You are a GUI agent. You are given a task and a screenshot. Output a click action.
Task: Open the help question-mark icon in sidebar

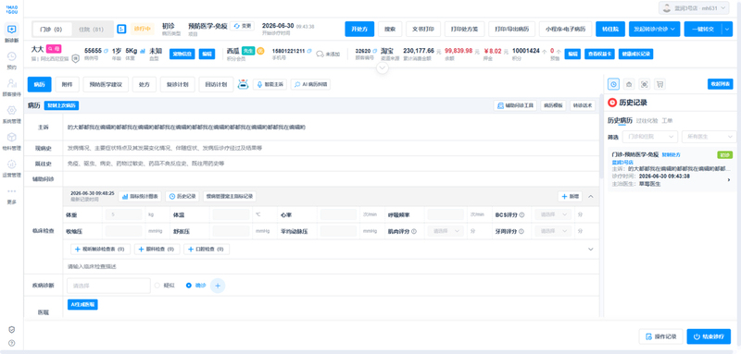pos(12,343)
